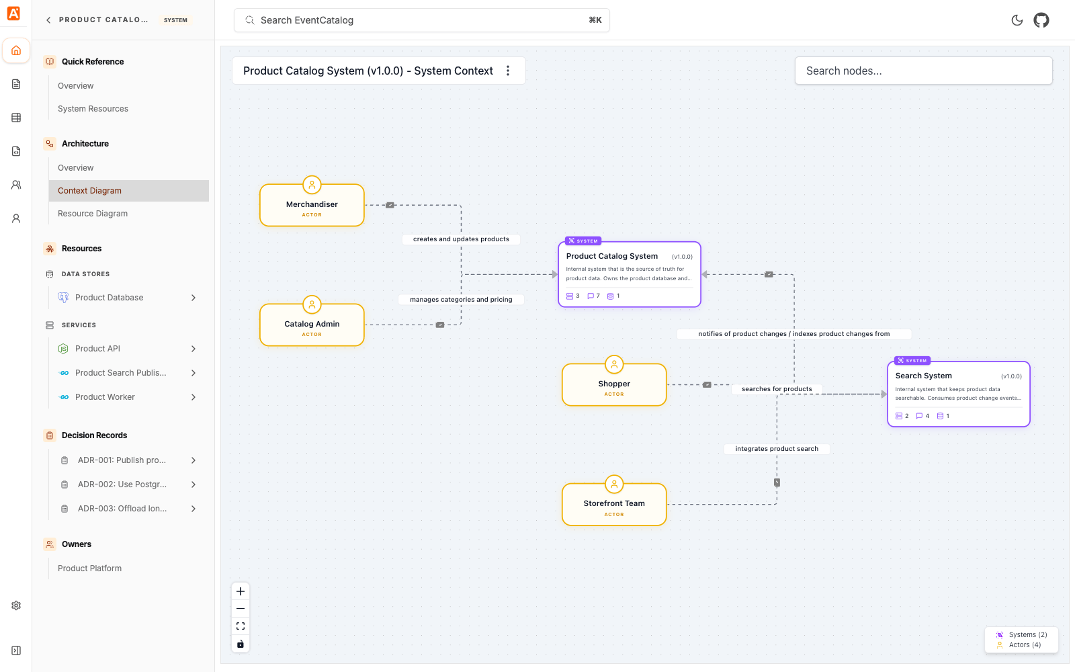Expand the Product API service

pos(193,349)
